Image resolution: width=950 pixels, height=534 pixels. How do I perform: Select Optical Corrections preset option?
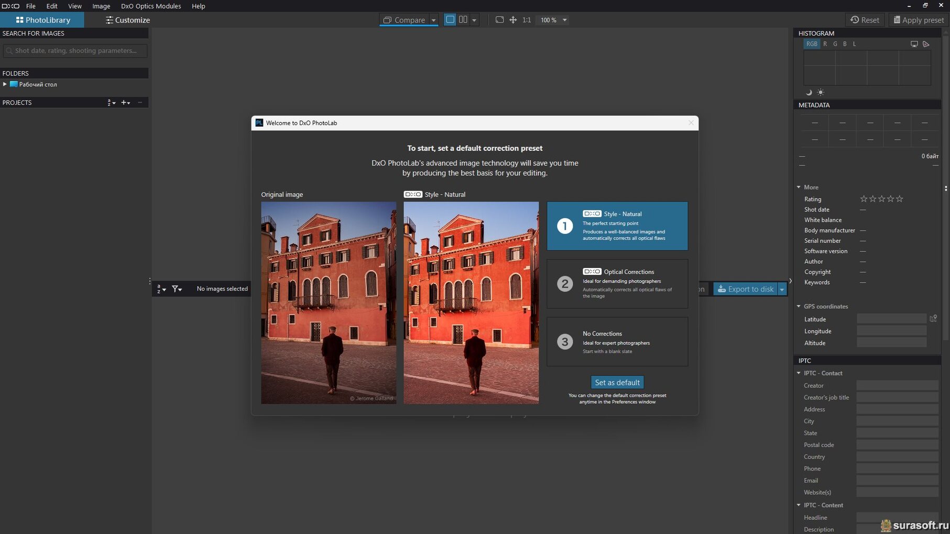pos(617,284)
